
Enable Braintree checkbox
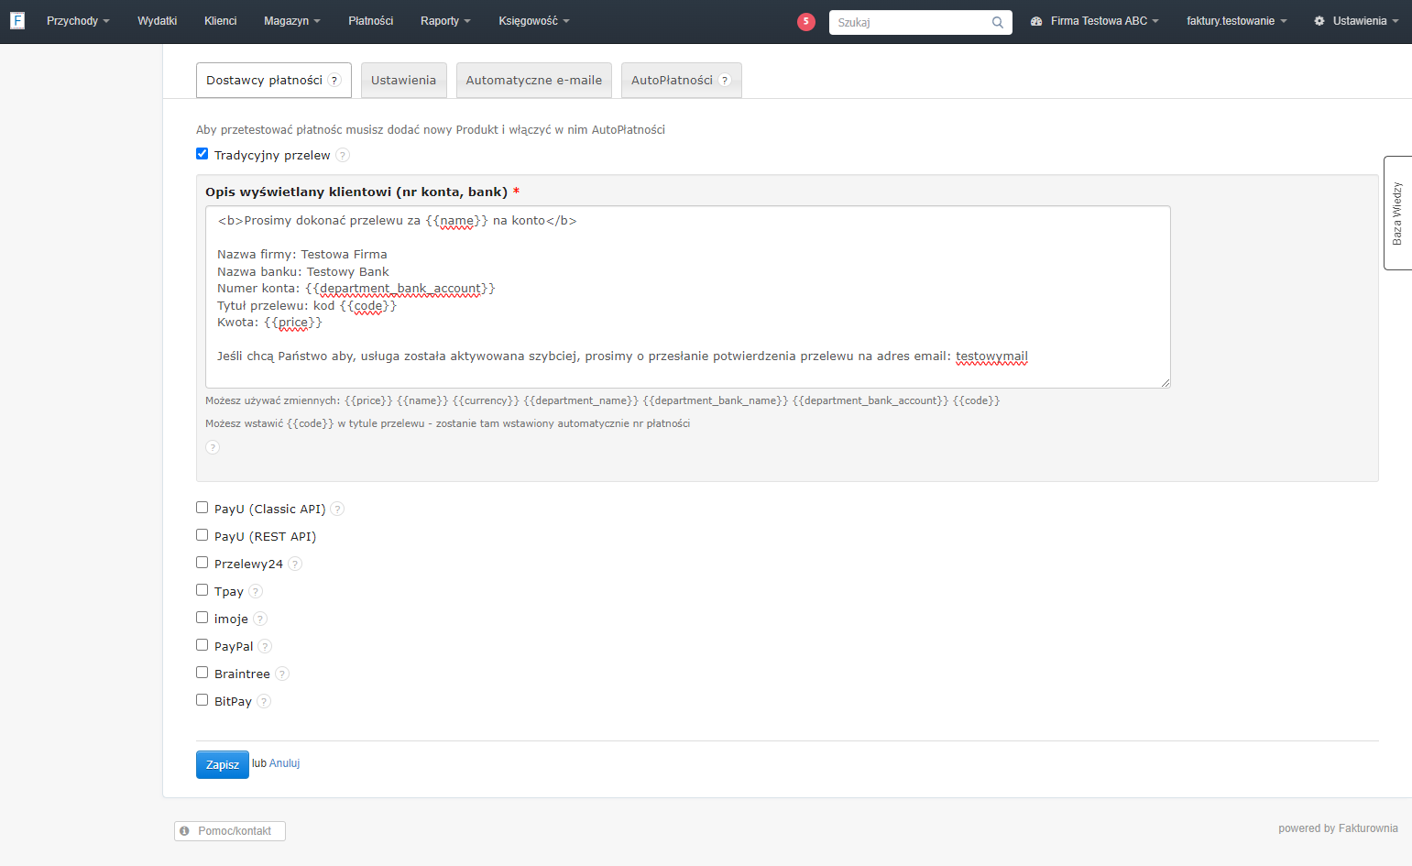202,673
